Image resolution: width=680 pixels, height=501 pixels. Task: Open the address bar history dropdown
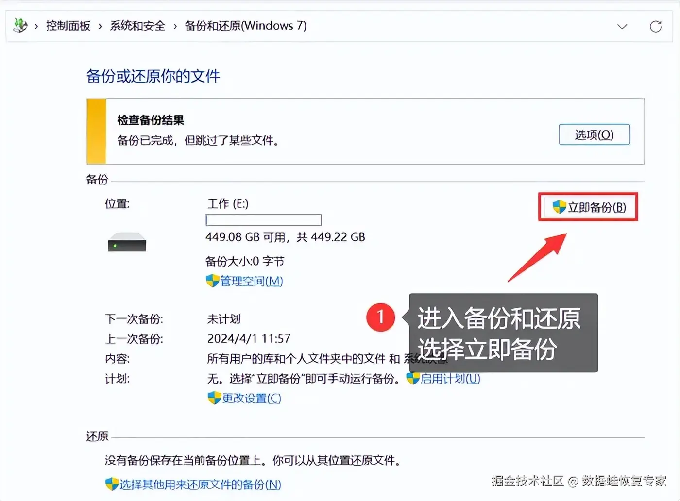point(622,26)
